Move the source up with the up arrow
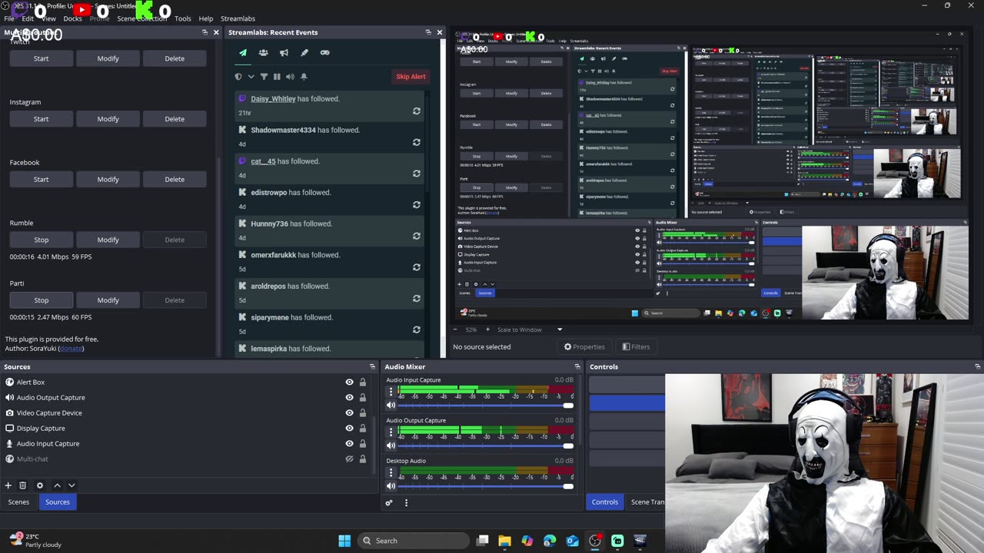Viewport: 984px width, 553px height. point(57,485)
